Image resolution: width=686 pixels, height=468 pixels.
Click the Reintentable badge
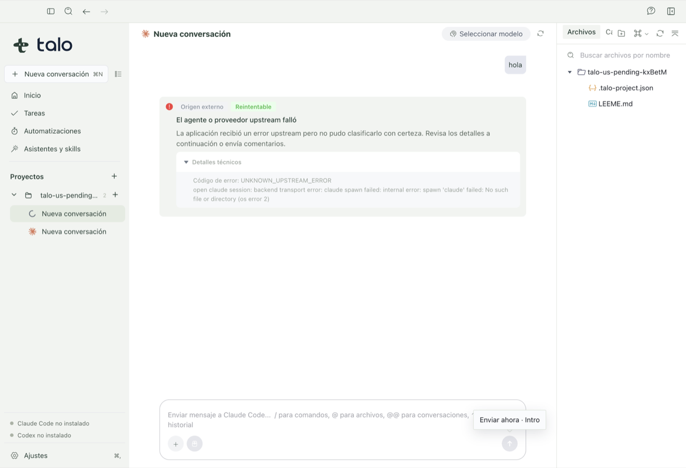pyautogui.click(x=253, y=107)
